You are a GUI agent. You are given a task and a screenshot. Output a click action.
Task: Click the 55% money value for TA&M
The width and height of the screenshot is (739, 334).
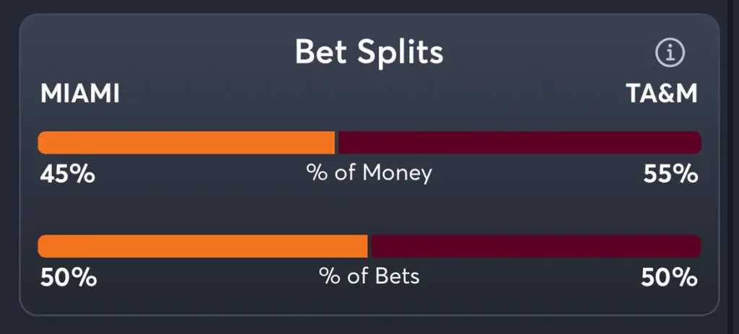coord(670,174)
